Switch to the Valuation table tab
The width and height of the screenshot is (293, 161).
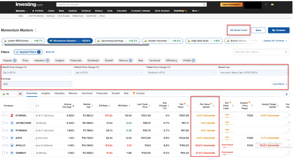(x=59, y=93)
